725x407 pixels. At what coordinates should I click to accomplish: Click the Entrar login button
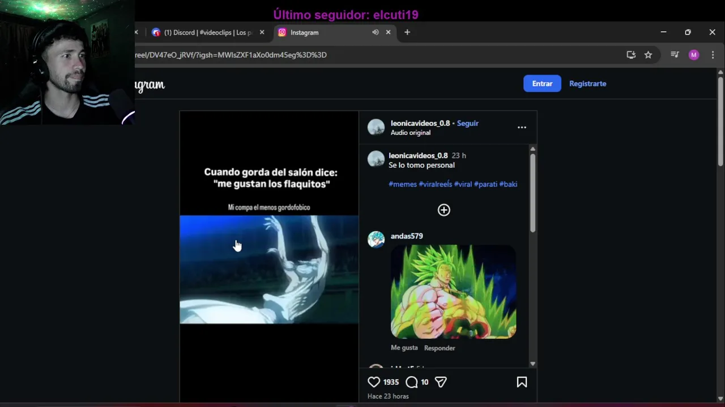pyautogui.click(x=542, y=84)
